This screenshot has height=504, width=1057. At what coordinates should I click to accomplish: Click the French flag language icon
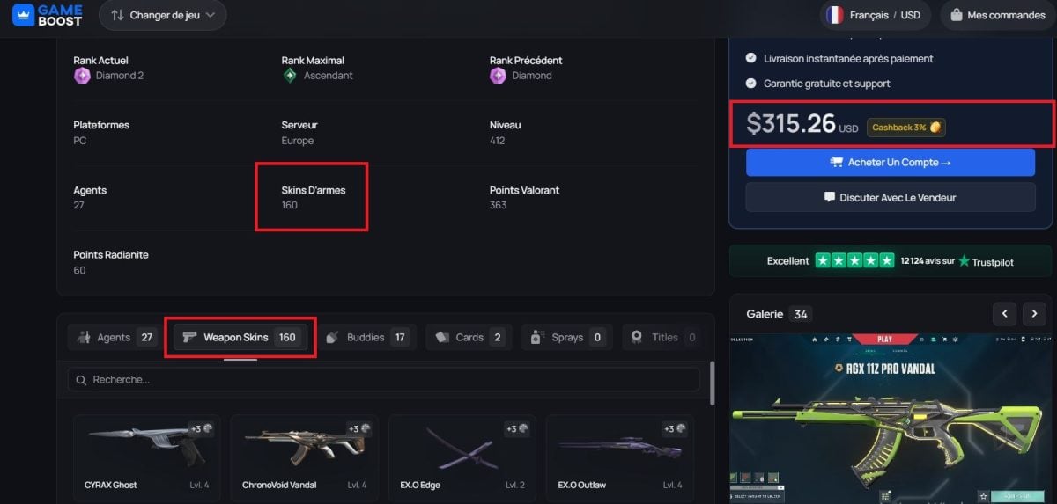[833, 15]
